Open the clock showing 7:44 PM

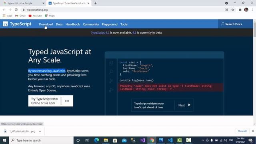tap(240, 140)
